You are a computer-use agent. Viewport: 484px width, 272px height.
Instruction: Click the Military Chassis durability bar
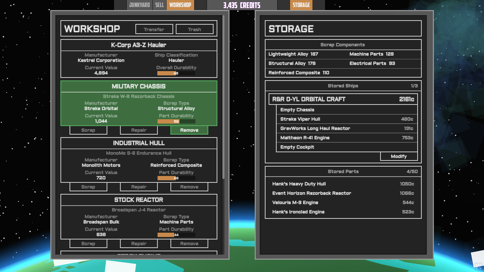(x=176, y=121)
